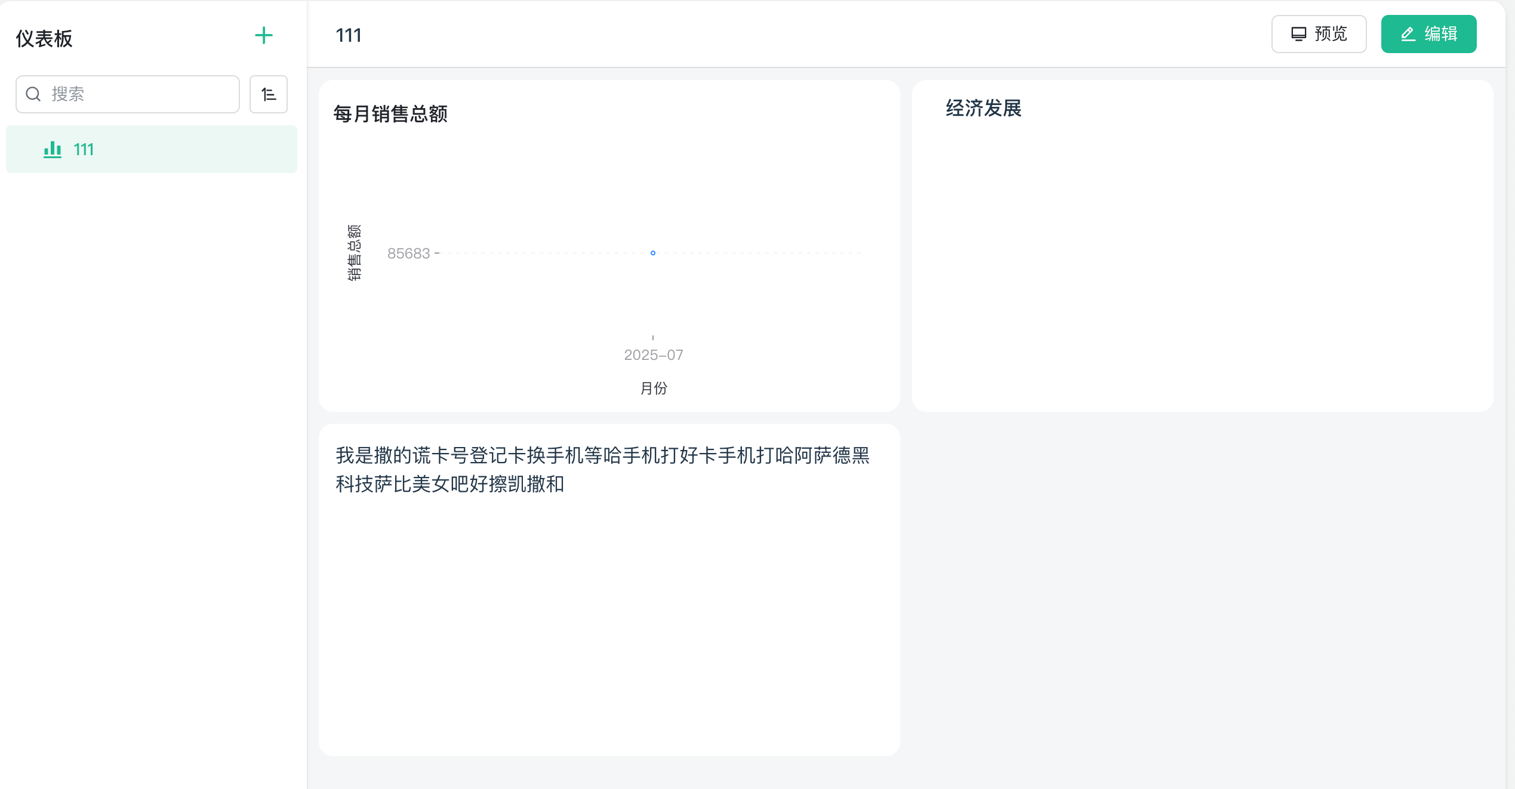Click the monitor icon in 预览 button
Screen dimensions: 1515x789
click(1298, 34)
